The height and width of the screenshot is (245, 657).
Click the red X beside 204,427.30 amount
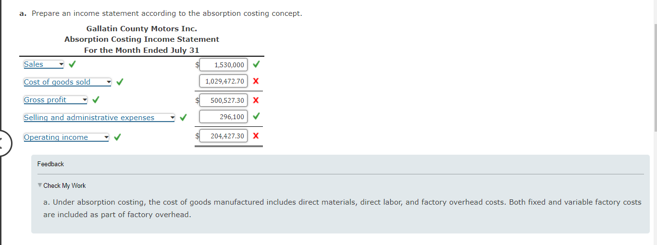pos(256,136)
